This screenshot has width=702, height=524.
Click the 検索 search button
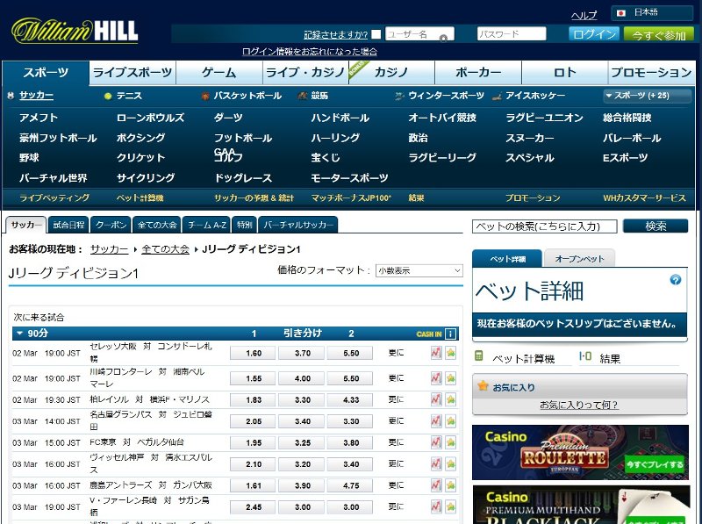(655, 226)
